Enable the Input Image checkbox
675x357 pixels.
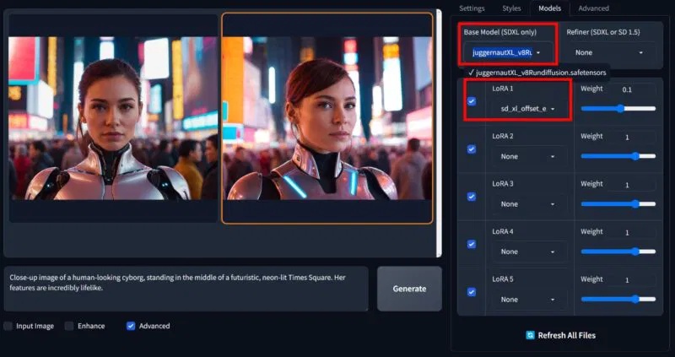(8, 326)
